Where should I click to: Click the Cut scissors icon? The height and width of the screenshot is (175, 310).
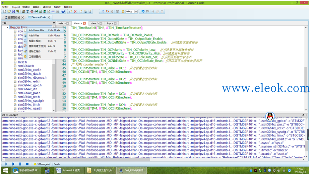tap(153, 12)
